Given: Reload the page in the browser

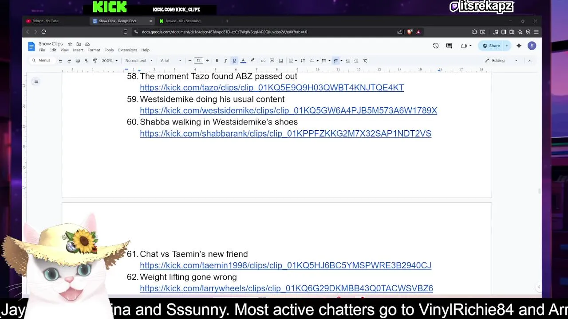Looking at the screenshot, I should pos(44,32).
